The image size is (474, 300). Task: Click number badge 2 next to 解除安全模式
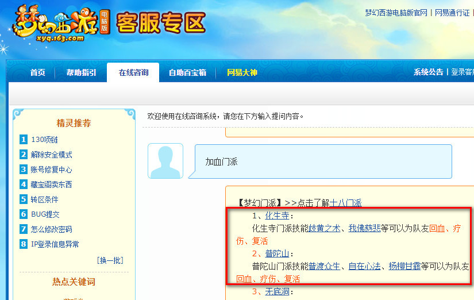point(24,155)
